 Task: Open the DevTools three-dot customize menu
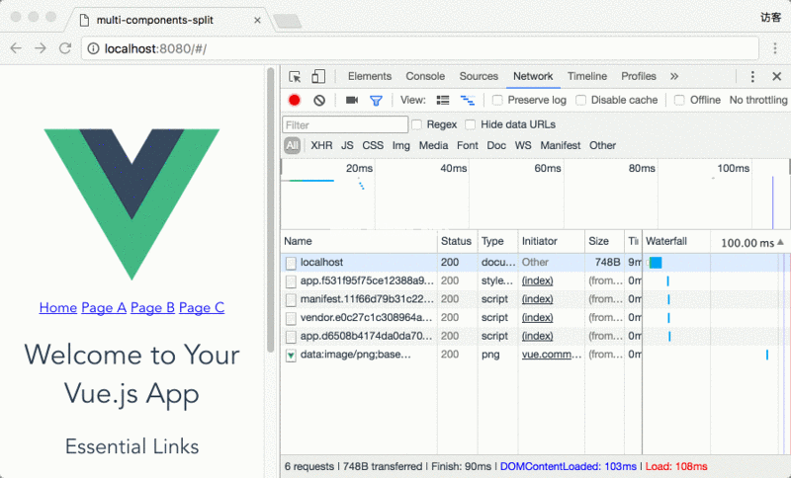tap(752, 77)
